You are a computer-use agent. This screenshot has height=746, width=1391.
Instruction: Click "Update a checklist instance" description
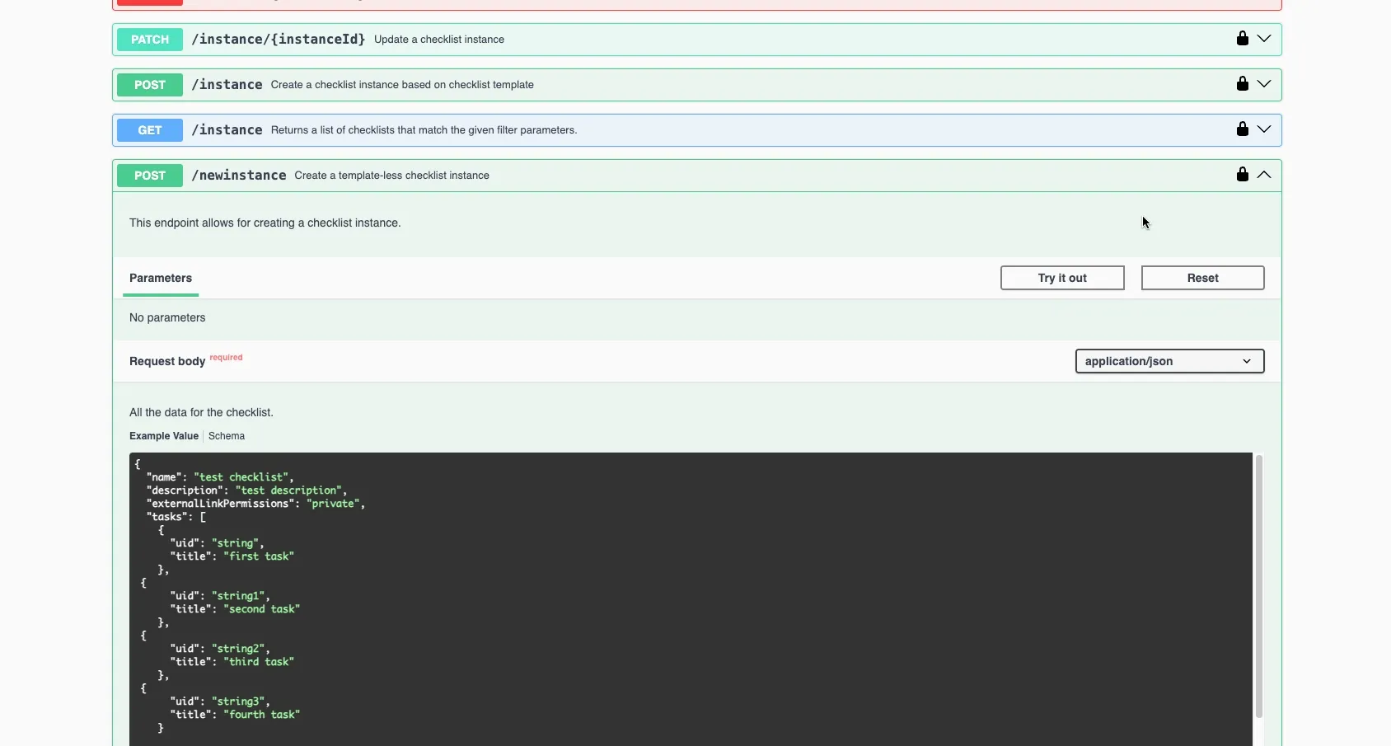[439, 40]
